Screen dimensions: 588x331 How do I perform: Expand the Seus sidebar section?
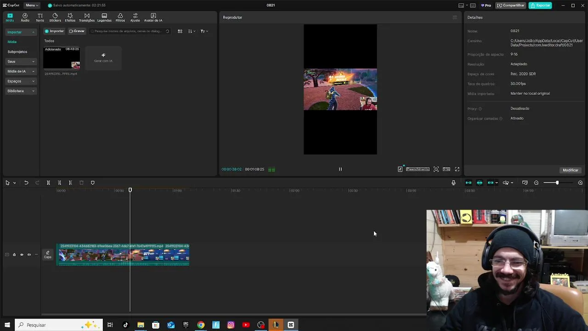coord(21,62)
